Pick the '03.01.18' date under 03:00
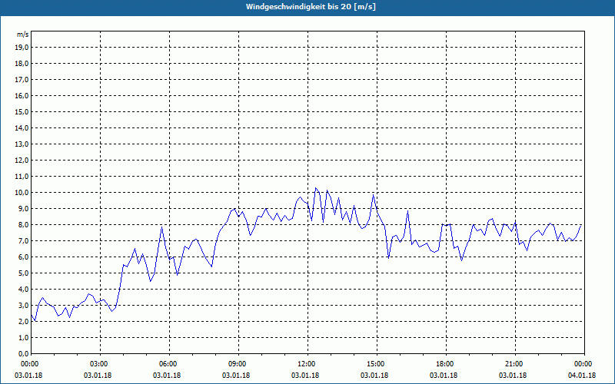 click(x=98, y=376)
